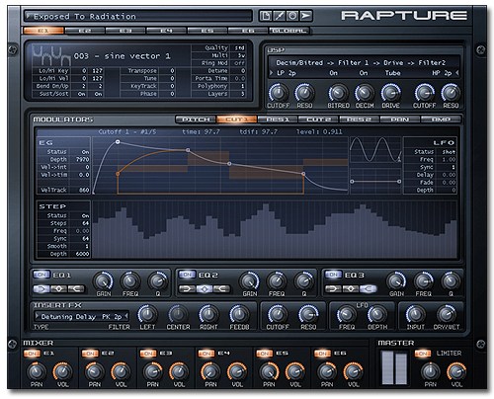This screenshot has height=399, width=494.
Task: Click the left node on the LFO delay line
Action: (352, 182)
